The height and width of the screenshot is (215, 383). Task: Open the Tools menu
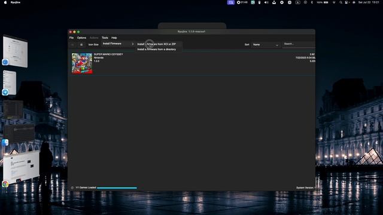[105, 38]
